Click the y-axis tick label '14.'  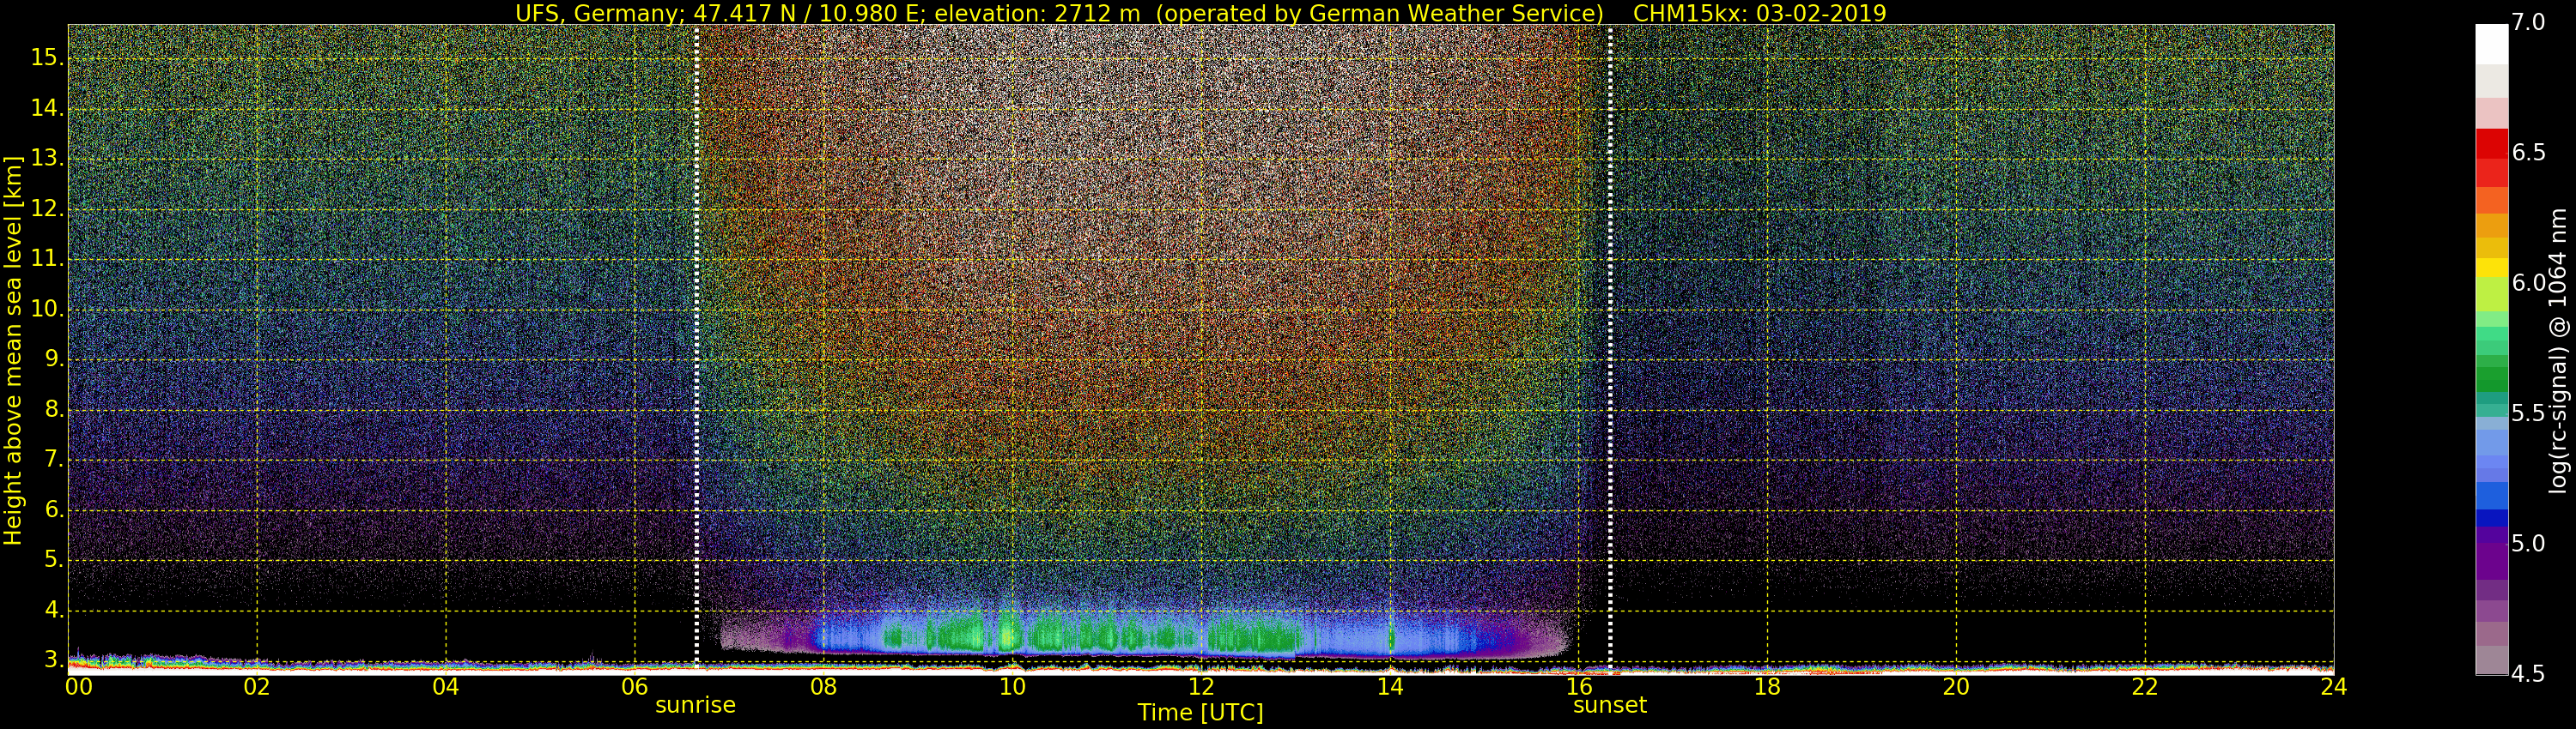click(x=47, y=108)
